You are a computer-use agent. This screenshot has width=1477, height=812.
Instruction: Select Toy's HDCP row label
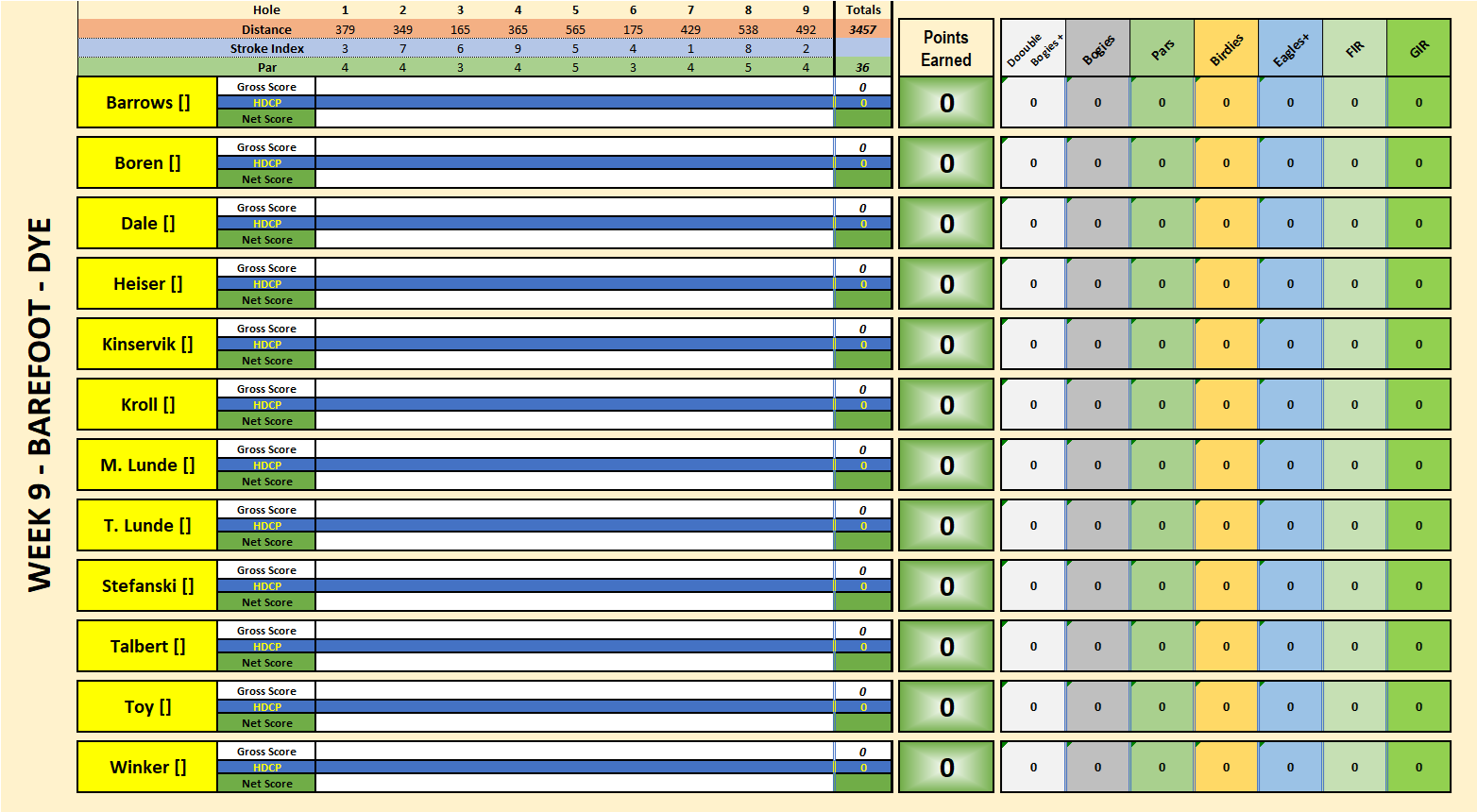266,707
